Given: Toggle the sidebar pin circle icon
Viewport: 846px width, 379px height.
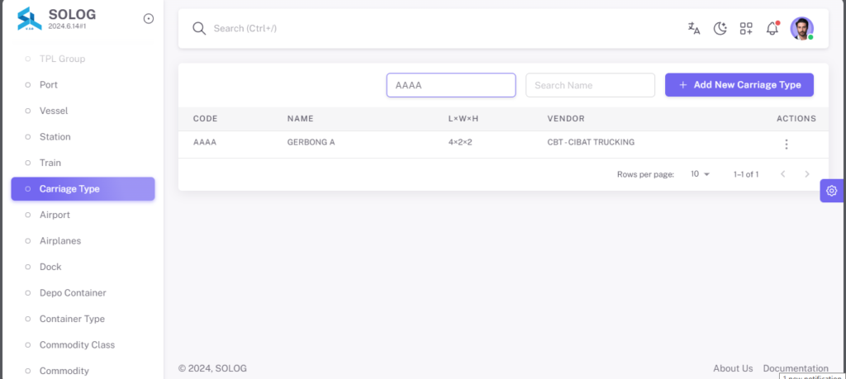Looking at the screenshot, I should 149,19.
